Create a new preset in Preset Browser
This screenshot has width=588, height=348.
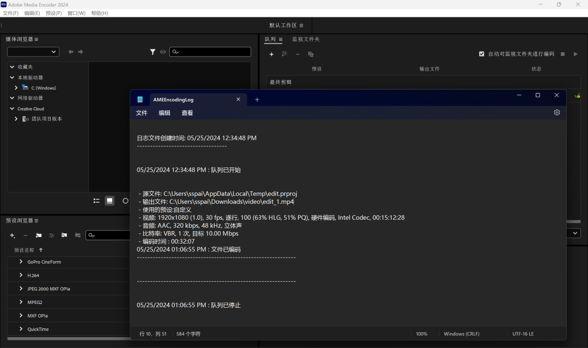pyautogui.click(x=13, y=235)
